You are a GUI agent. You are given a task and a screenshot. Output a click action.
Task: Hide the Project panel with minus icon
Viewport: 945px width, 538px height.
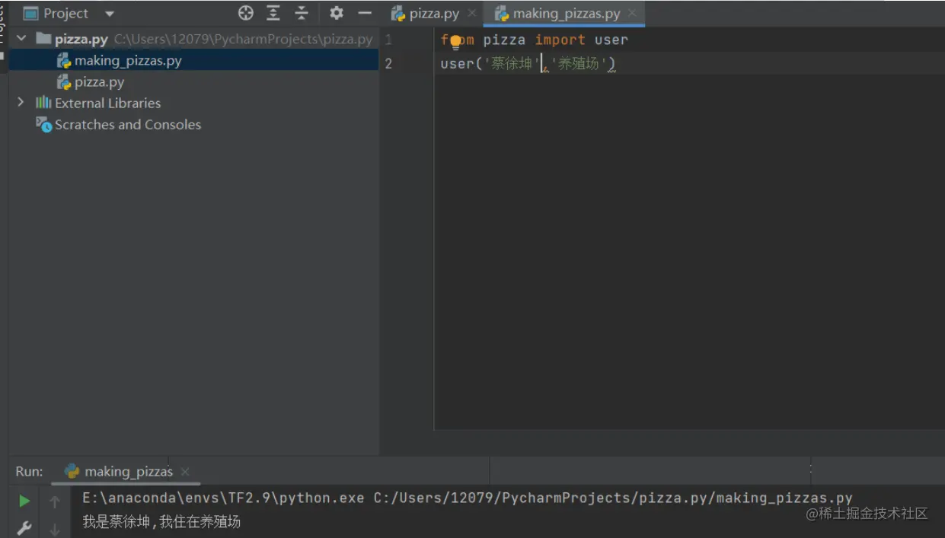click(365, 13)
